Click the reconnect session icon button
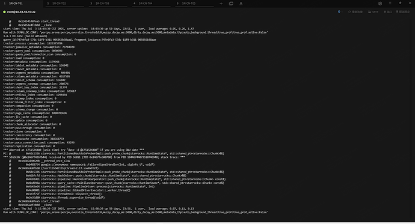 (355, 12)
